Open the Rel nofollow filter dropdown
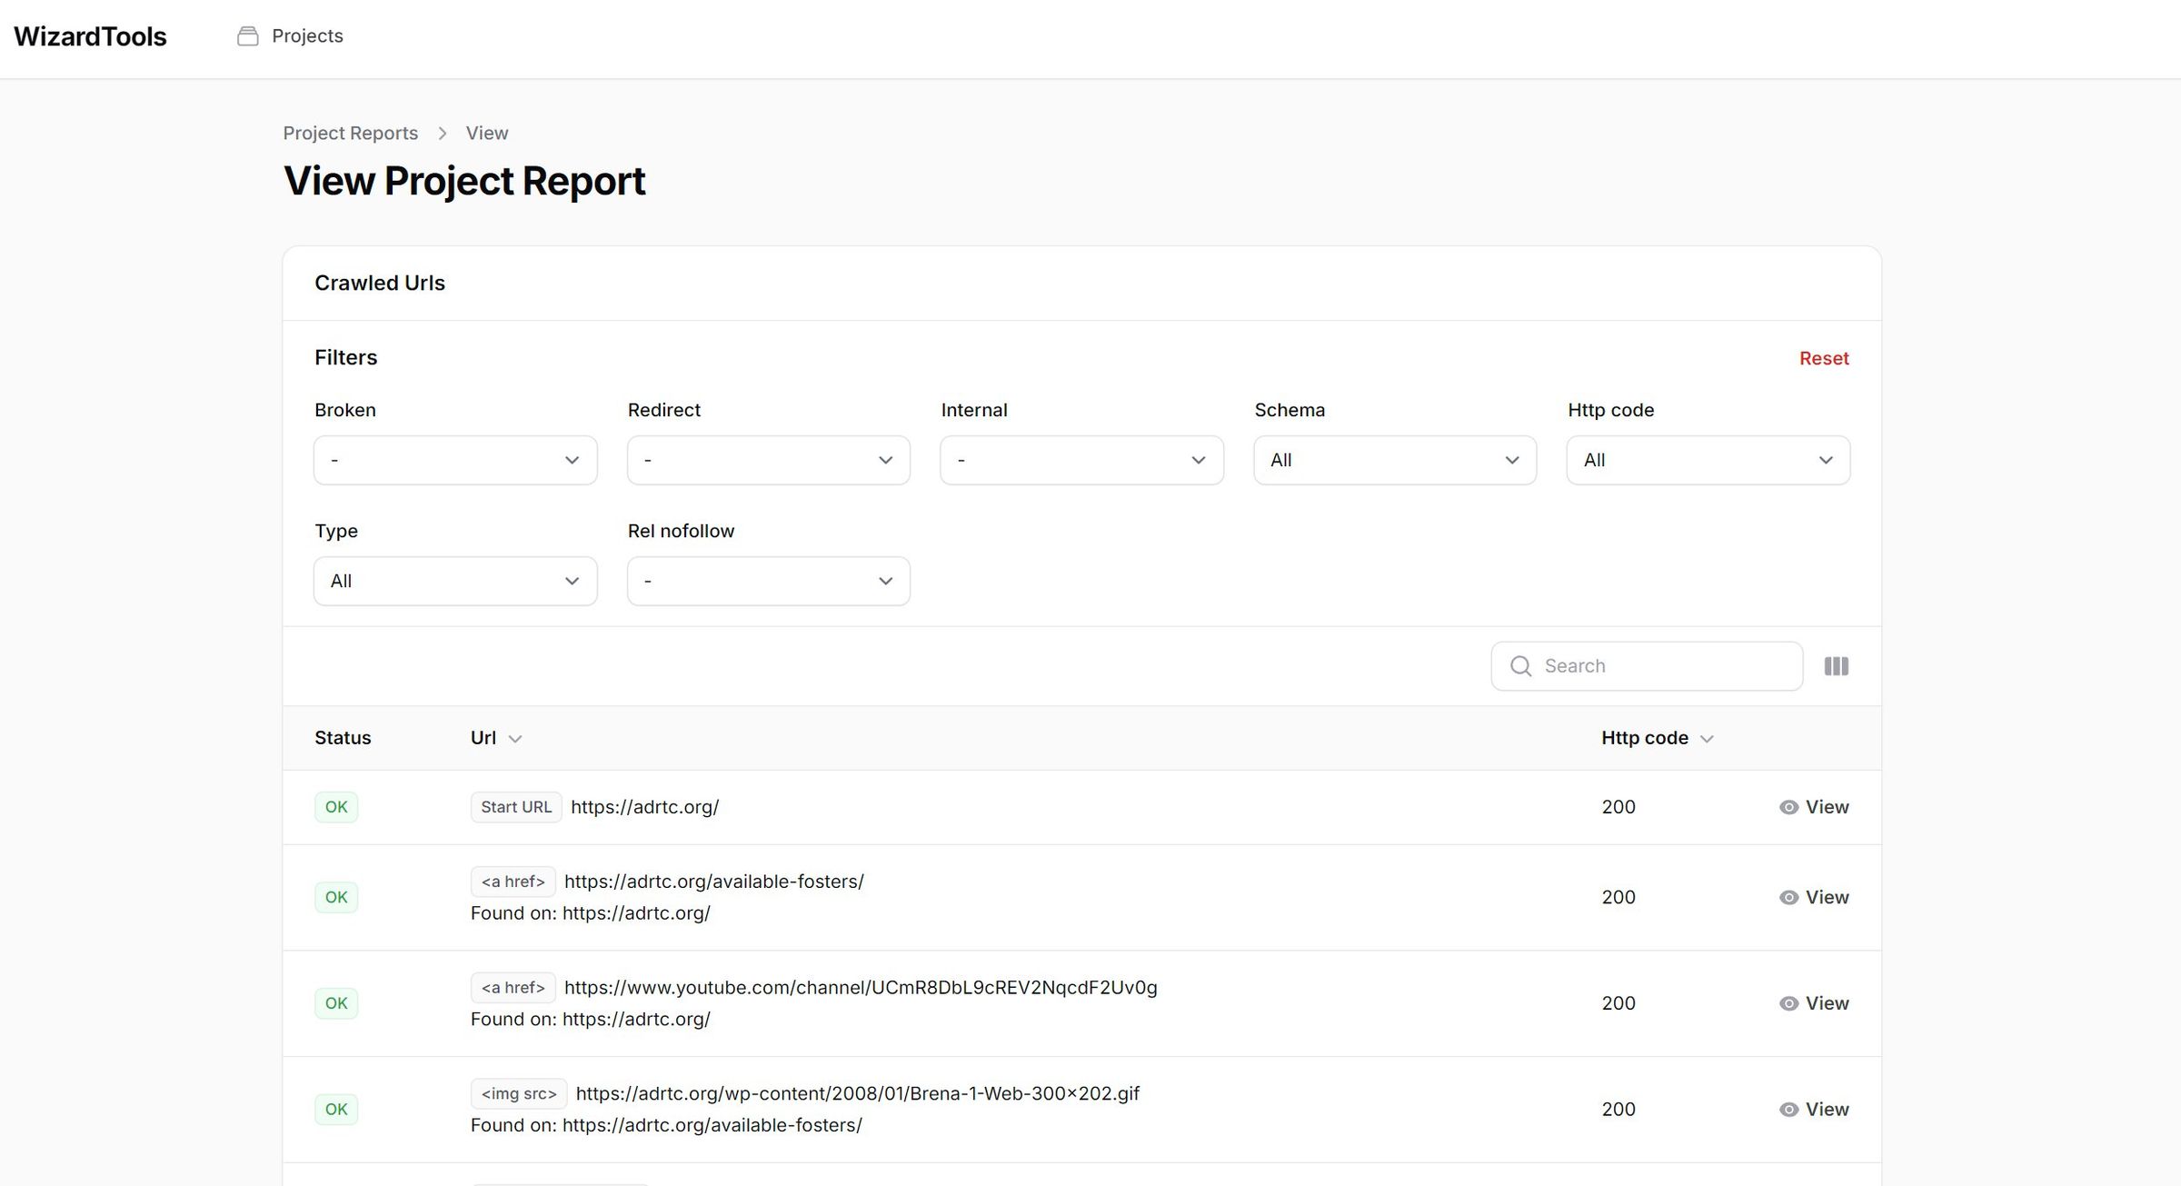 pyautogui.click(x=768, y=581)
